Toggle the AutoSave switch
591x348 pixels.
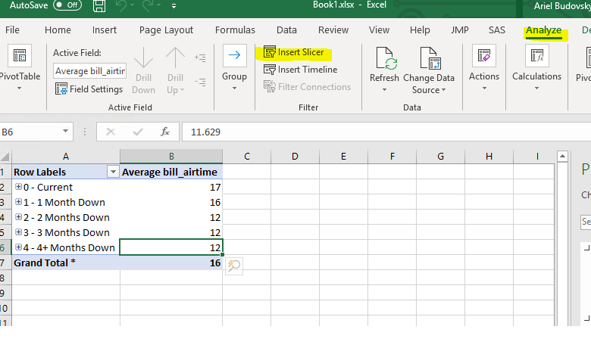pos(67,5)
